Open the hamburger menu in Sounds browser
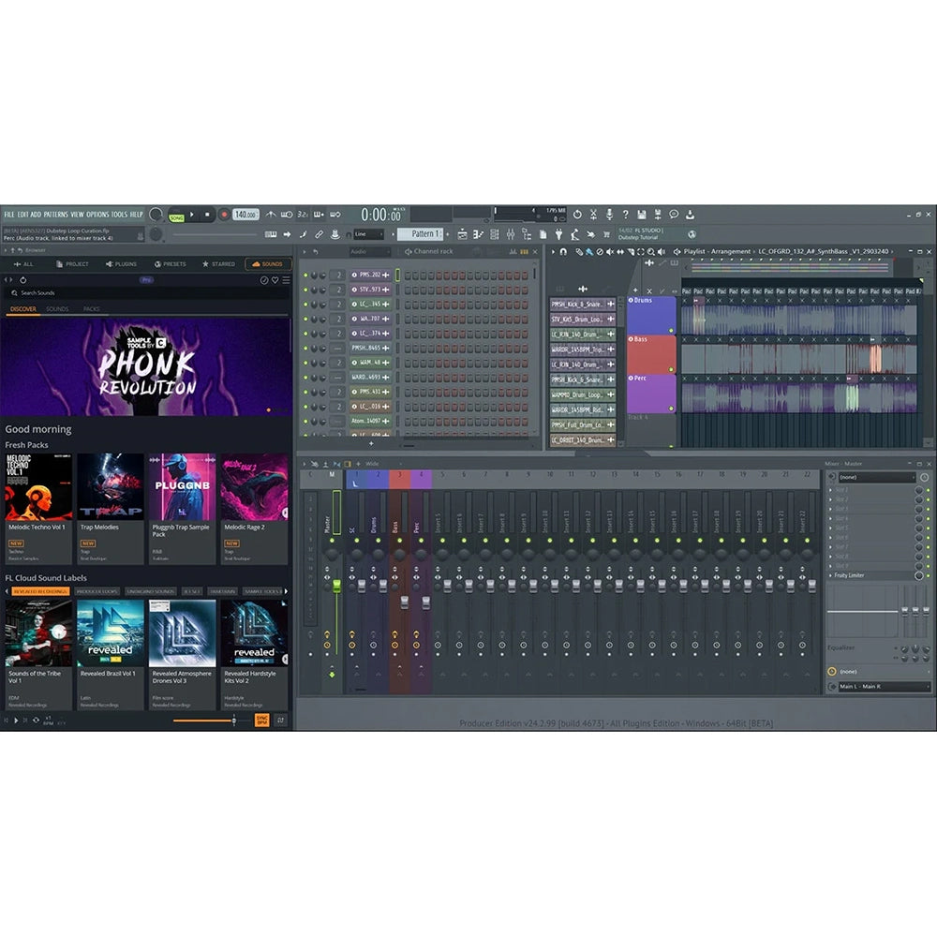Image resolution: width=937 pixels, height=937 pixels. click(286, 279)
